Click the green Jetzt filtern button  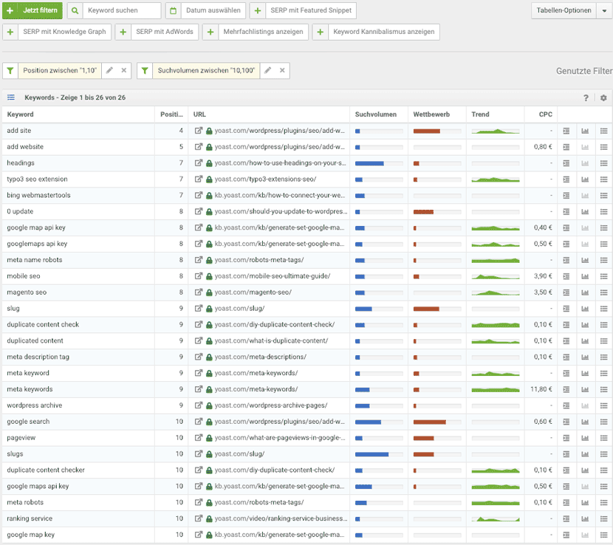coord(32,10)
